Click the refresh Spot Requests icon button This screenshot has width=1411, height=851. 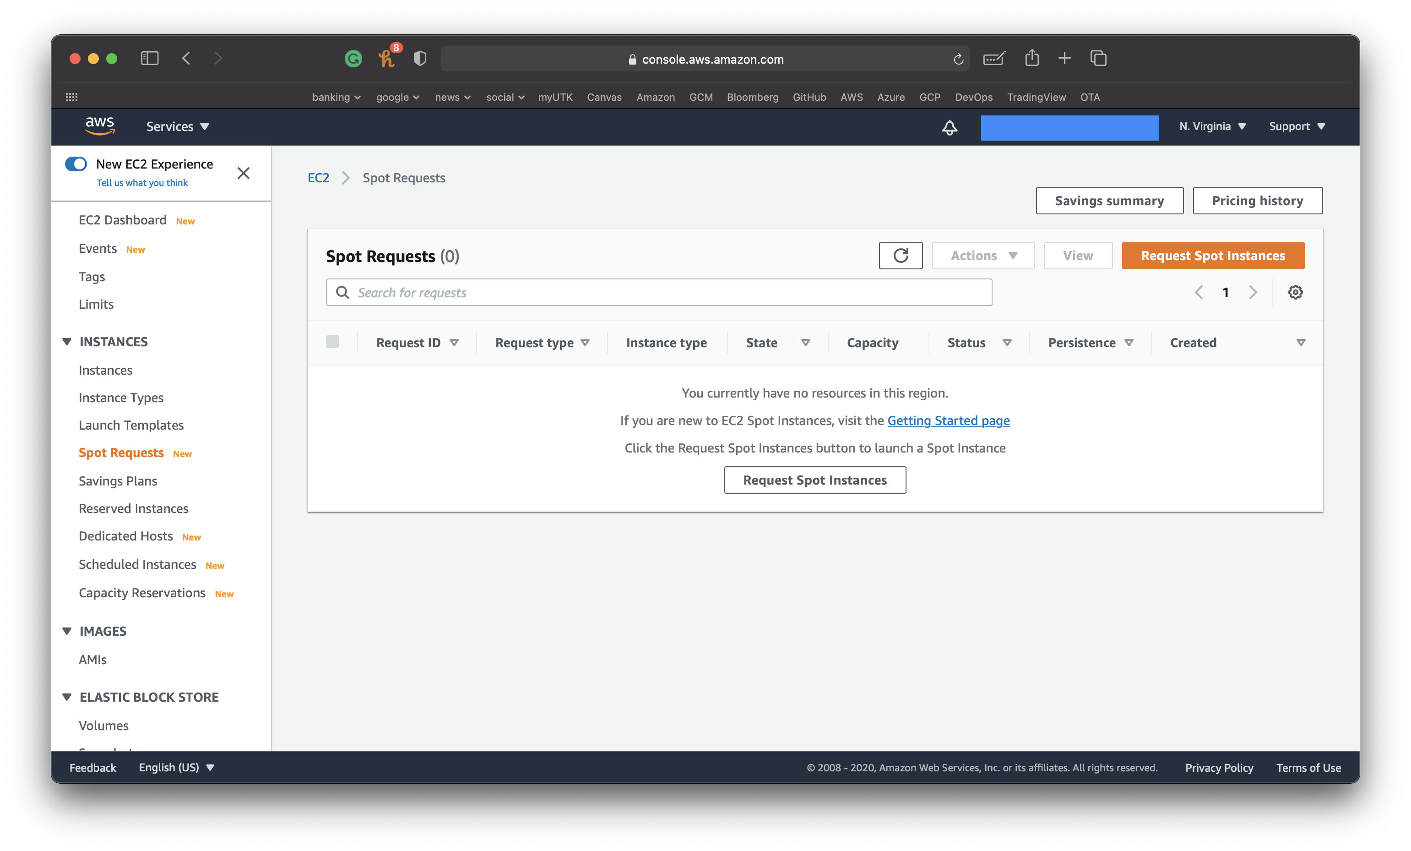click(x=900, y=256)
